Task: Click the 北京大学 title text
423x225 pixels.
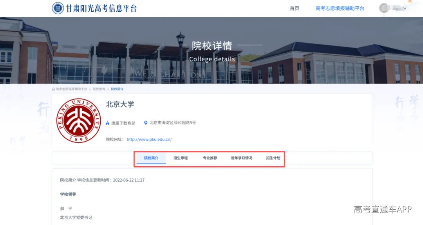Action: 120,104
